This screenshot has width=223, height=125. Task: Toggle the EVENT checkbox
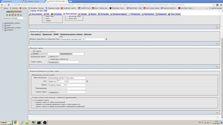44,18
